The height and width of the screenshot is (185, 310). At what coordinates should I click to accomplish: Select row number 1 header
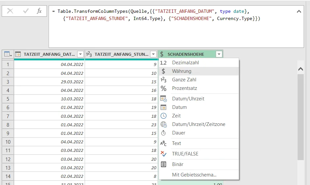(8, 64)
